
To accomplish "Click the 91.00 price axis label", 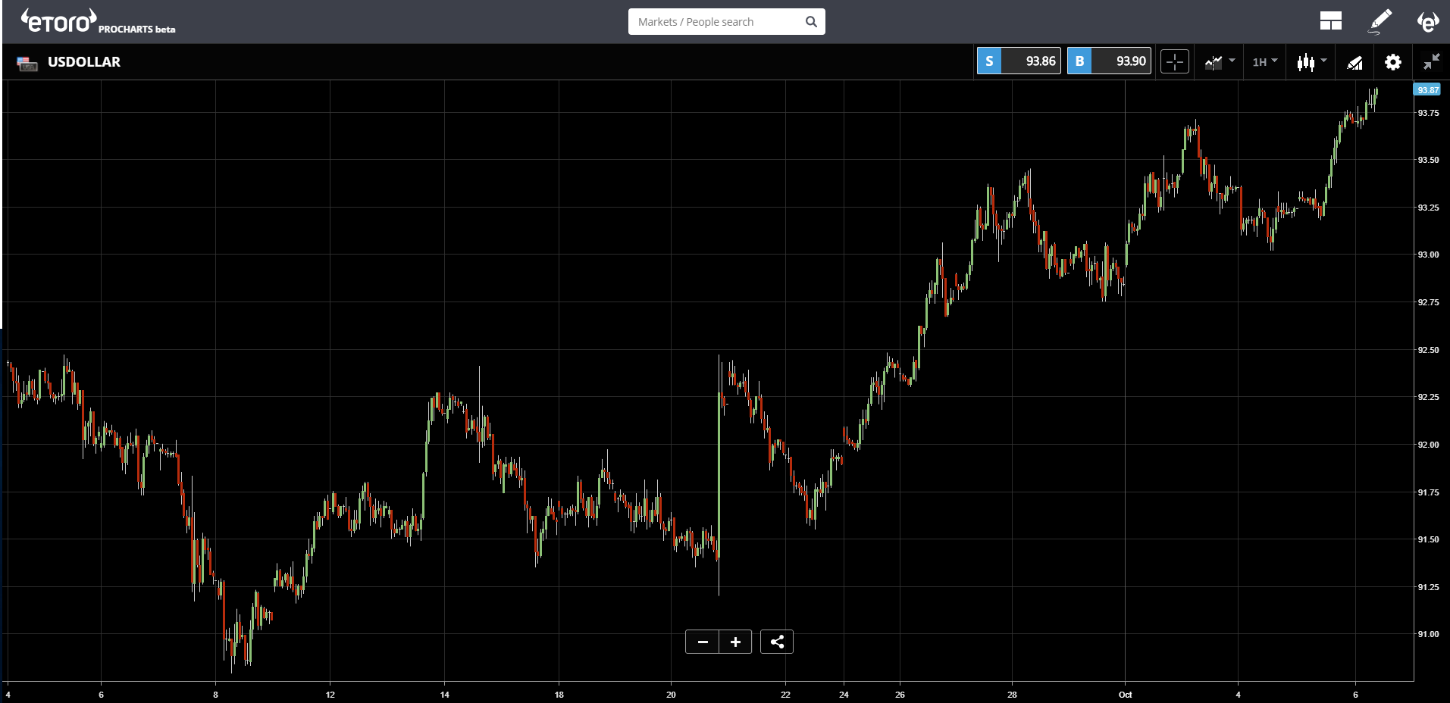I will [1428, 634].
